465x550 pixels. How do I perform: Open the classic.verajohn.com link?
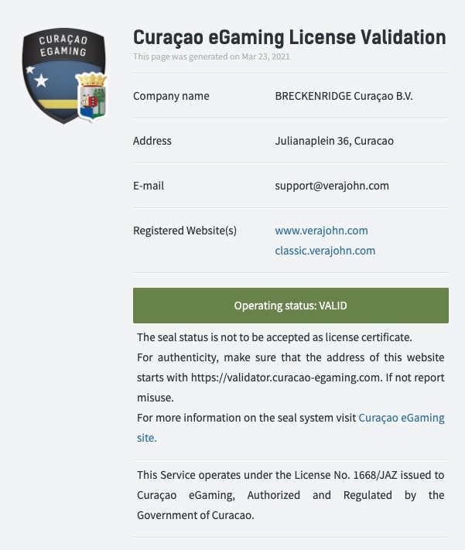[325, 251]
